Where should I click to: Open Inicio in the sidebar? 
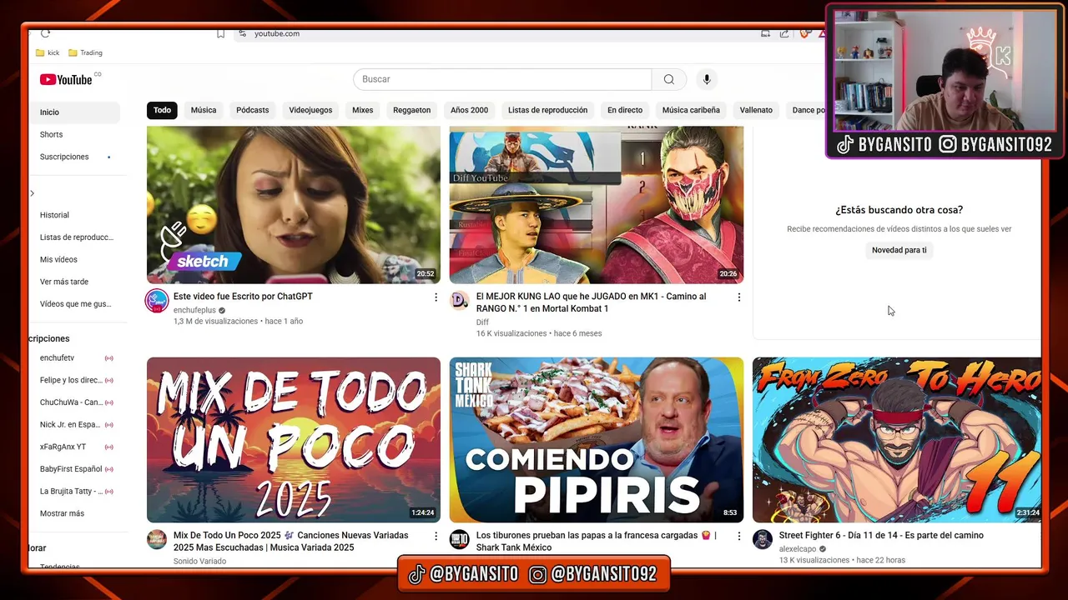(x=76, y=112)
